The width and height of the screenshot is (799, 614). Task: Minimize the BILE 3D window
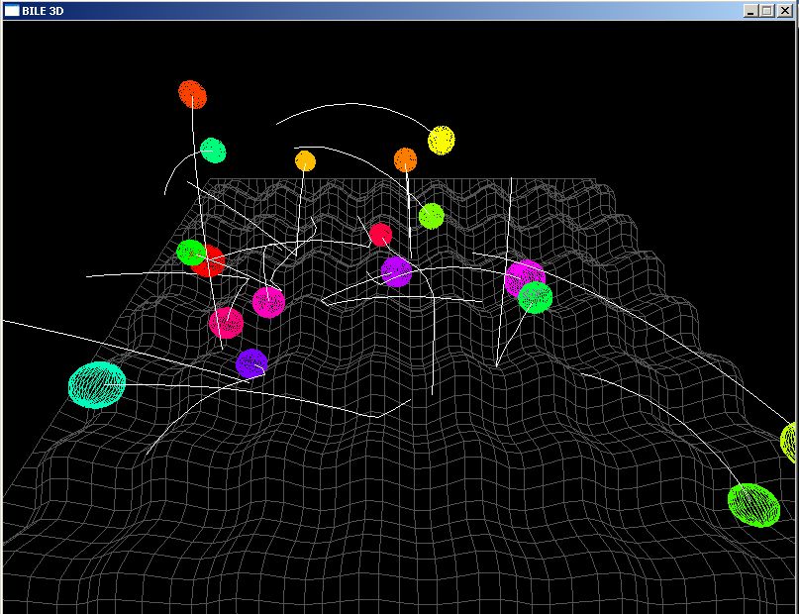[x=749, y=11]
